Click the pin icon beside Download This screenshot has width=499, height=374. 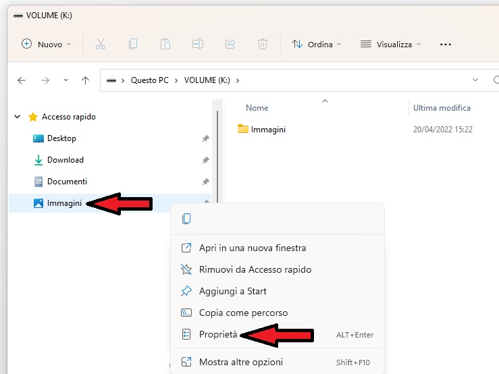[205, 160]
